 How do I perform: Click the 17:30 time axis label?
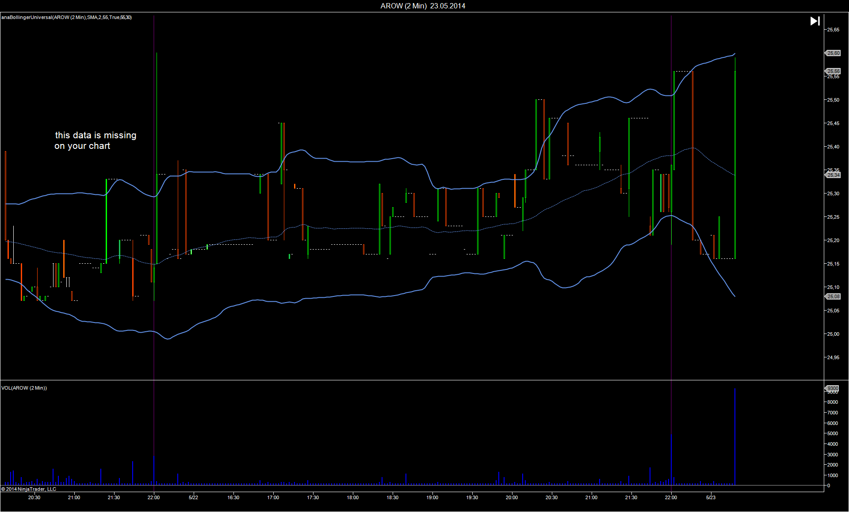coord(313,497)
